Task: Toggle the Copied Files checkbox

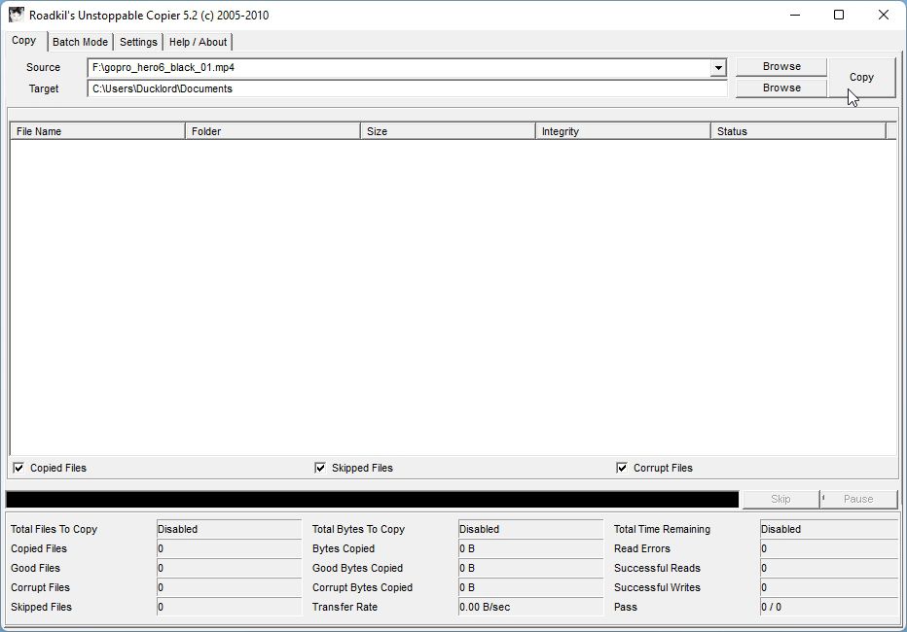Action: [19, 468]
